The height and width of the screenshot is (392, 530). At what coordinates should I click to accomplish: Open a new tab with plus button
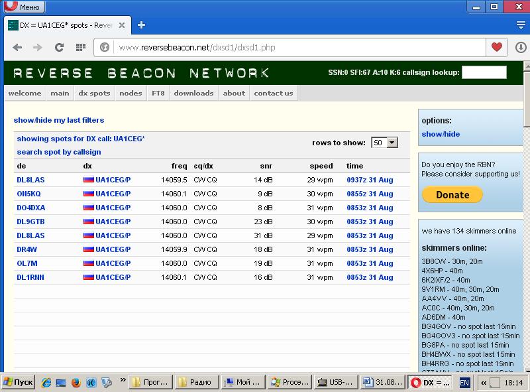[141, 25]
